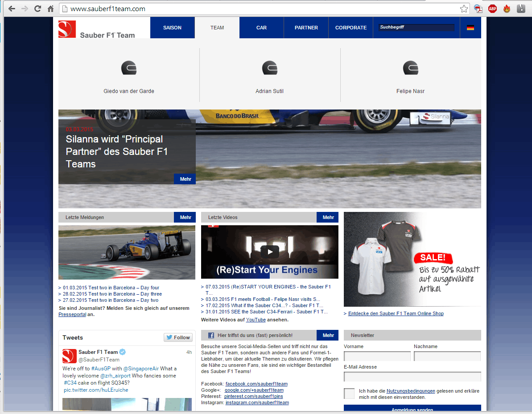Select Giedo van der Garde helmet icon
Screen dimensions: 532x414
pos(129,68)
